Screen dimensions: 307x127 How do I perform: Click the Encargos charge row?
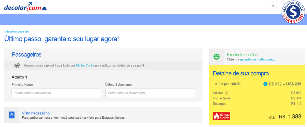point(257,104)
